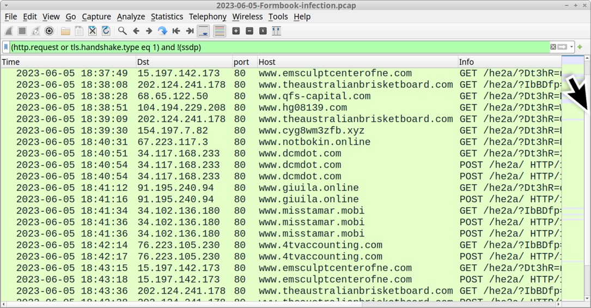Screen dimensions: 591x308
Task: Close this capture file
Action: point(93,31)
